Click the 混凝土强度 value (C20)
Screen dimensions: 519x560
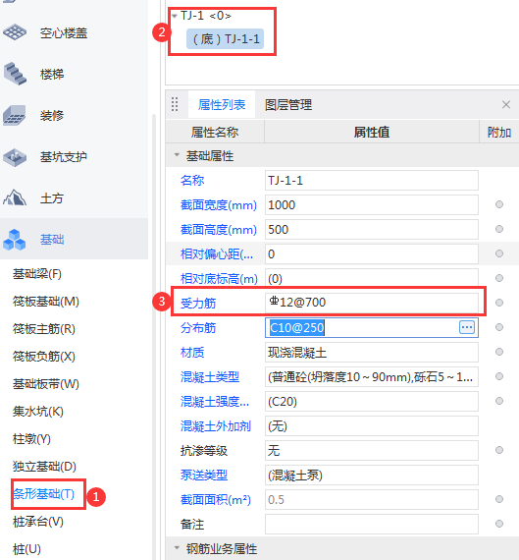click(x=371, y=402)
